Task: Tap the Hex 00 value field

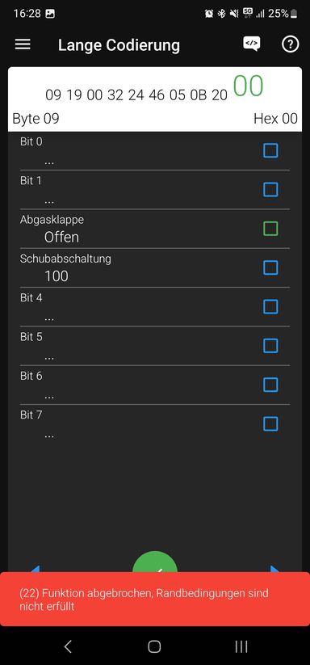Action: (x=276, y=119)
